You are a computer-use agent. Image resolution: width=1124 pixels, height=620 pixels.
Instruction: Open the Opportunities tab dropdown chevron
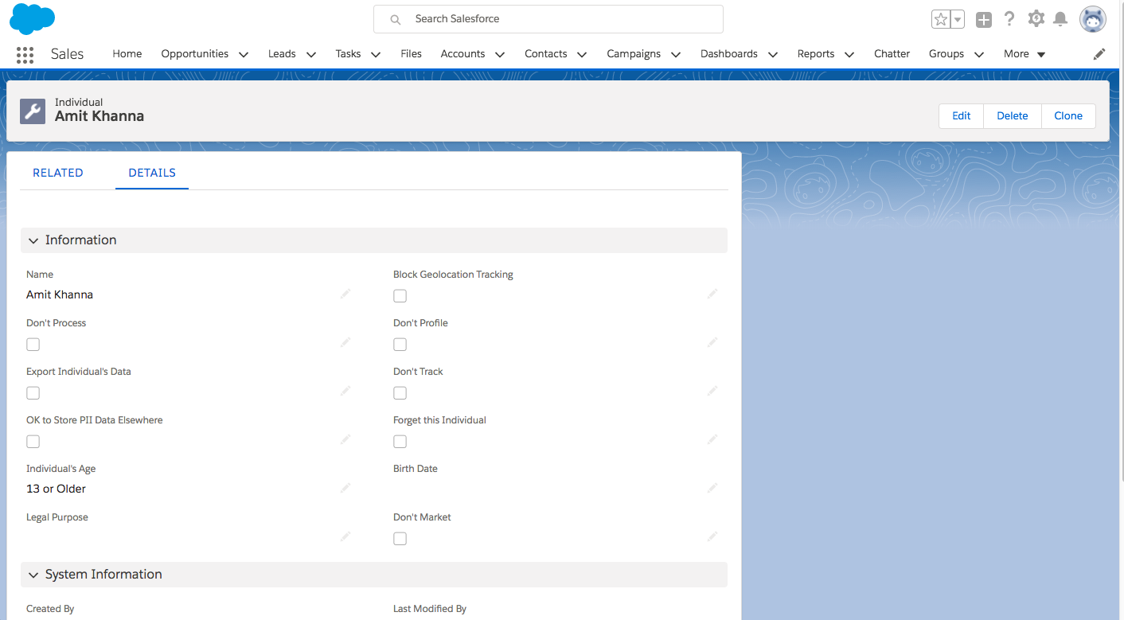point(244,55)
